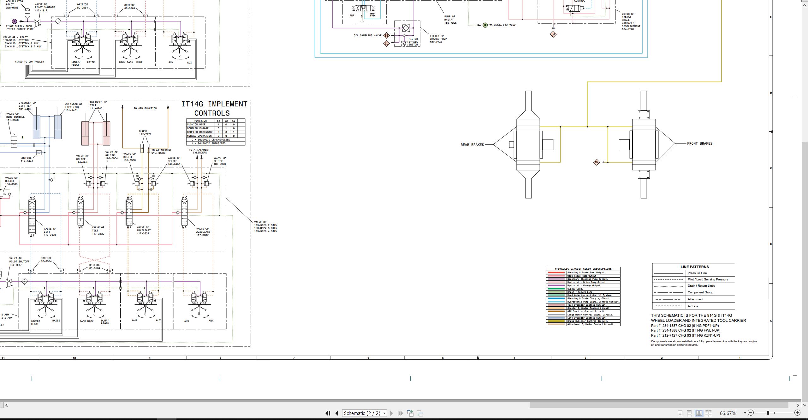Click the FILTER GP CHARGE PUMP label
The height and width of the screenshot is (420, 808).
pyautogui.click(x=438, y=39)
